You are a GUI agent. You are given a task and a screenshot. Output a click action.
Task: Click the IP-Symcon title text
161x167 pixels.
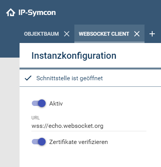[x=37, y=13]
